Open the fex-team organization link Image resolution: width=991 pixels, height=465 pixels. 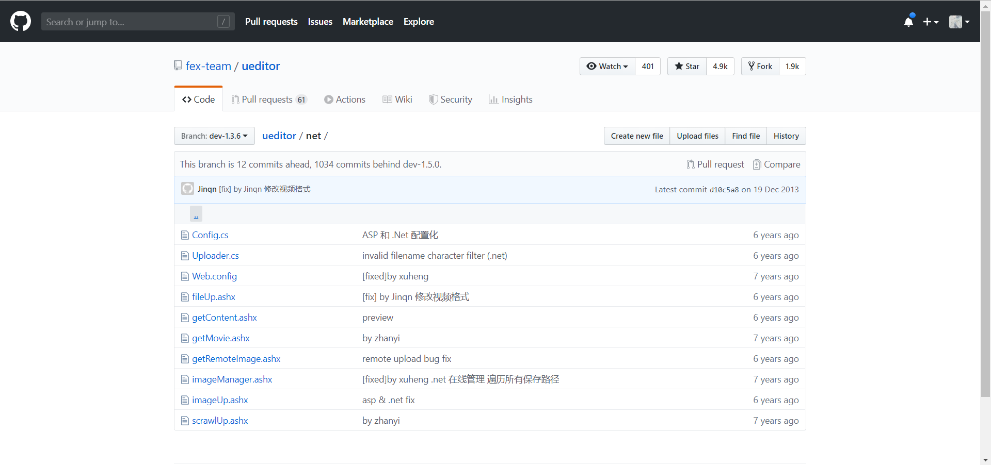pos(209,66)
